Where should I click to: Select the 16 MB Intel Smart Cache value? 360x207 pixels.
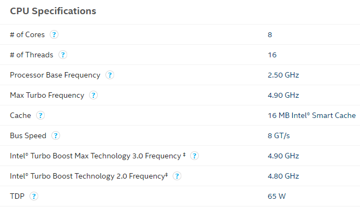coord(311,115)
